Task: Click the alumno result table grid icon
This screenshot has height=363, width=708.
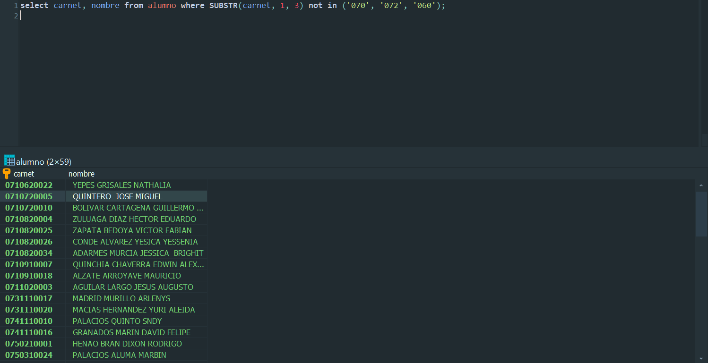Action: click(9, 160)
